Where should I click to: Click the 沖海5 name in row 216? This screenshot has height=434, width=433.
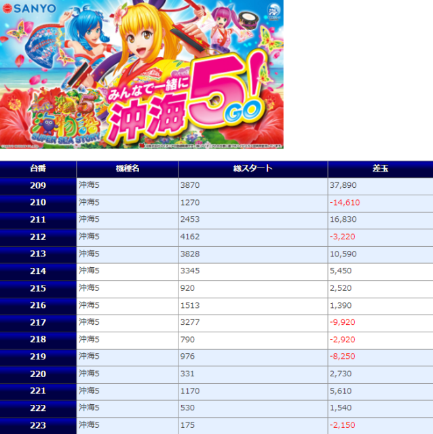pos(89,305)
